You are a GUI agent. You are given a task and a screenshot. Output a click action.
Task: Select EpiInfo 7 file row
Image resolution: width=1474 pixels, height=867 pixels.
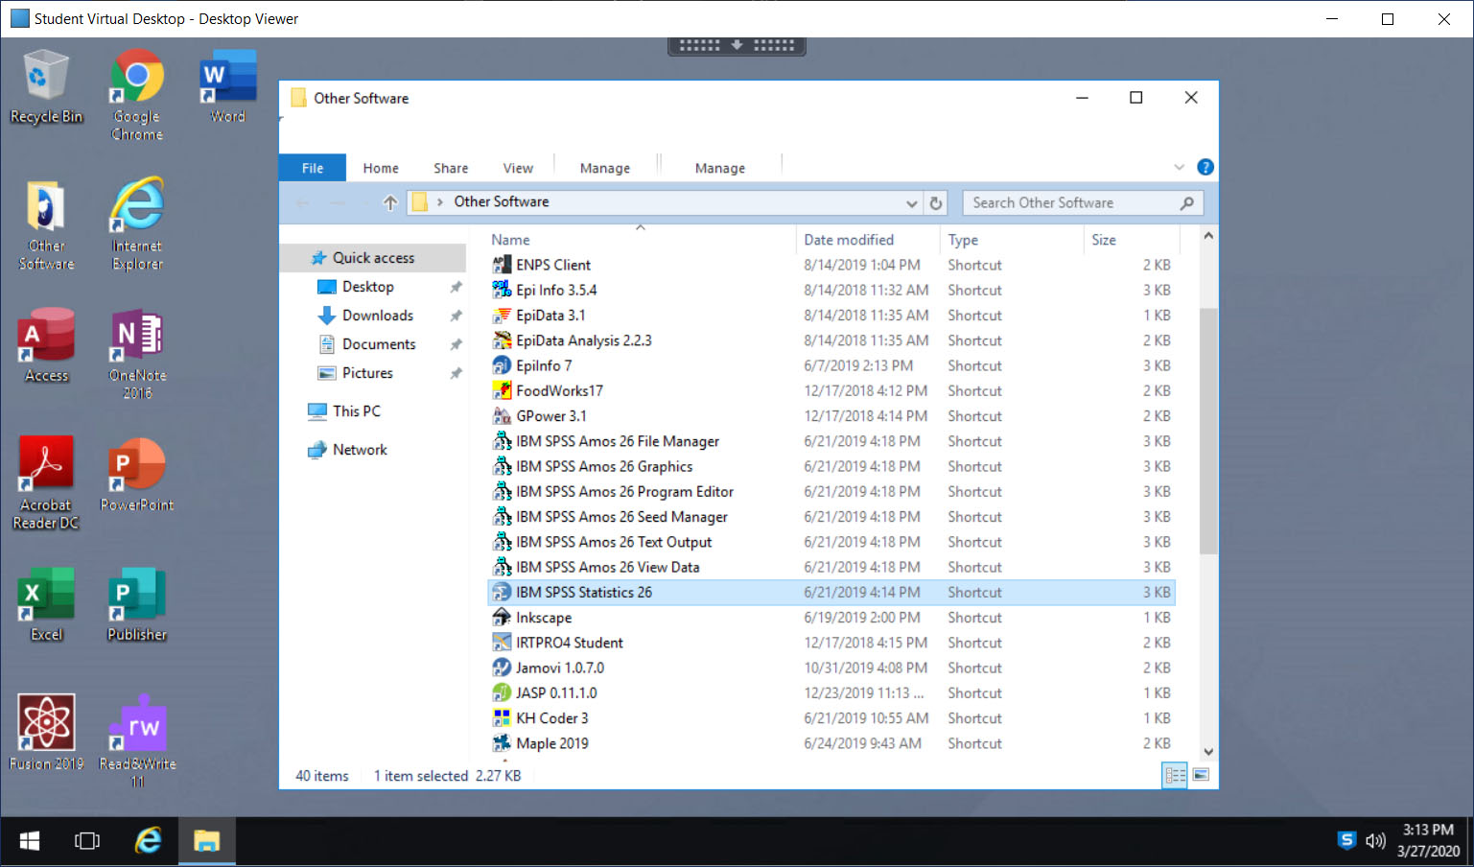point(831,365)
